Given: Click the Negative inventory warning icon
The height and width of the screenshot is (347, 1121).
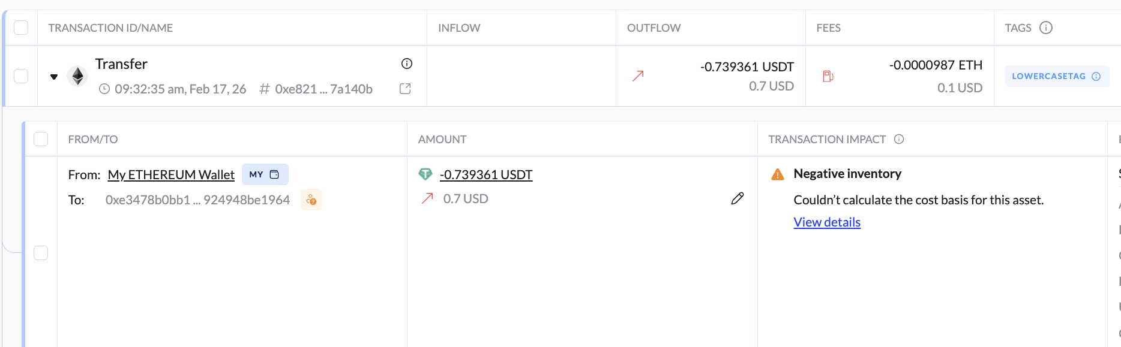Looking at the screenshot, I should point(778,174).
